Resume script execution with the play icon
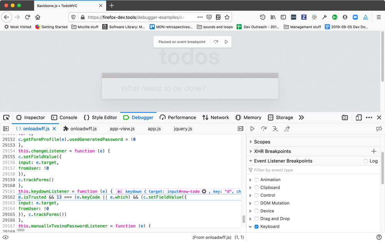385x242 pixels. pyautogui.click(x=252, y=129)
